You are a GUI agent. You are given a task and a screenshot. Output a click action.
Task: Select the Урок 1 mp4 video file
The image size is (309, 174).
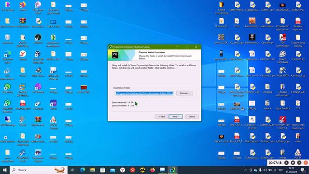[222, 138]
